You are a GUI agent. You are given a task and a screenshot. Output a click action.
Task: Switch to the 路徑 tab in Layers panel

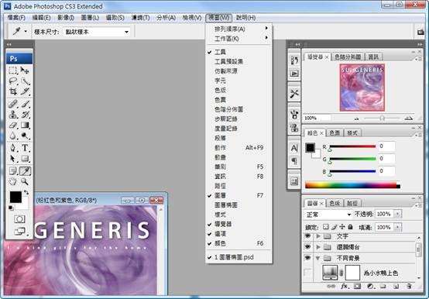click(x=352, y=203)
